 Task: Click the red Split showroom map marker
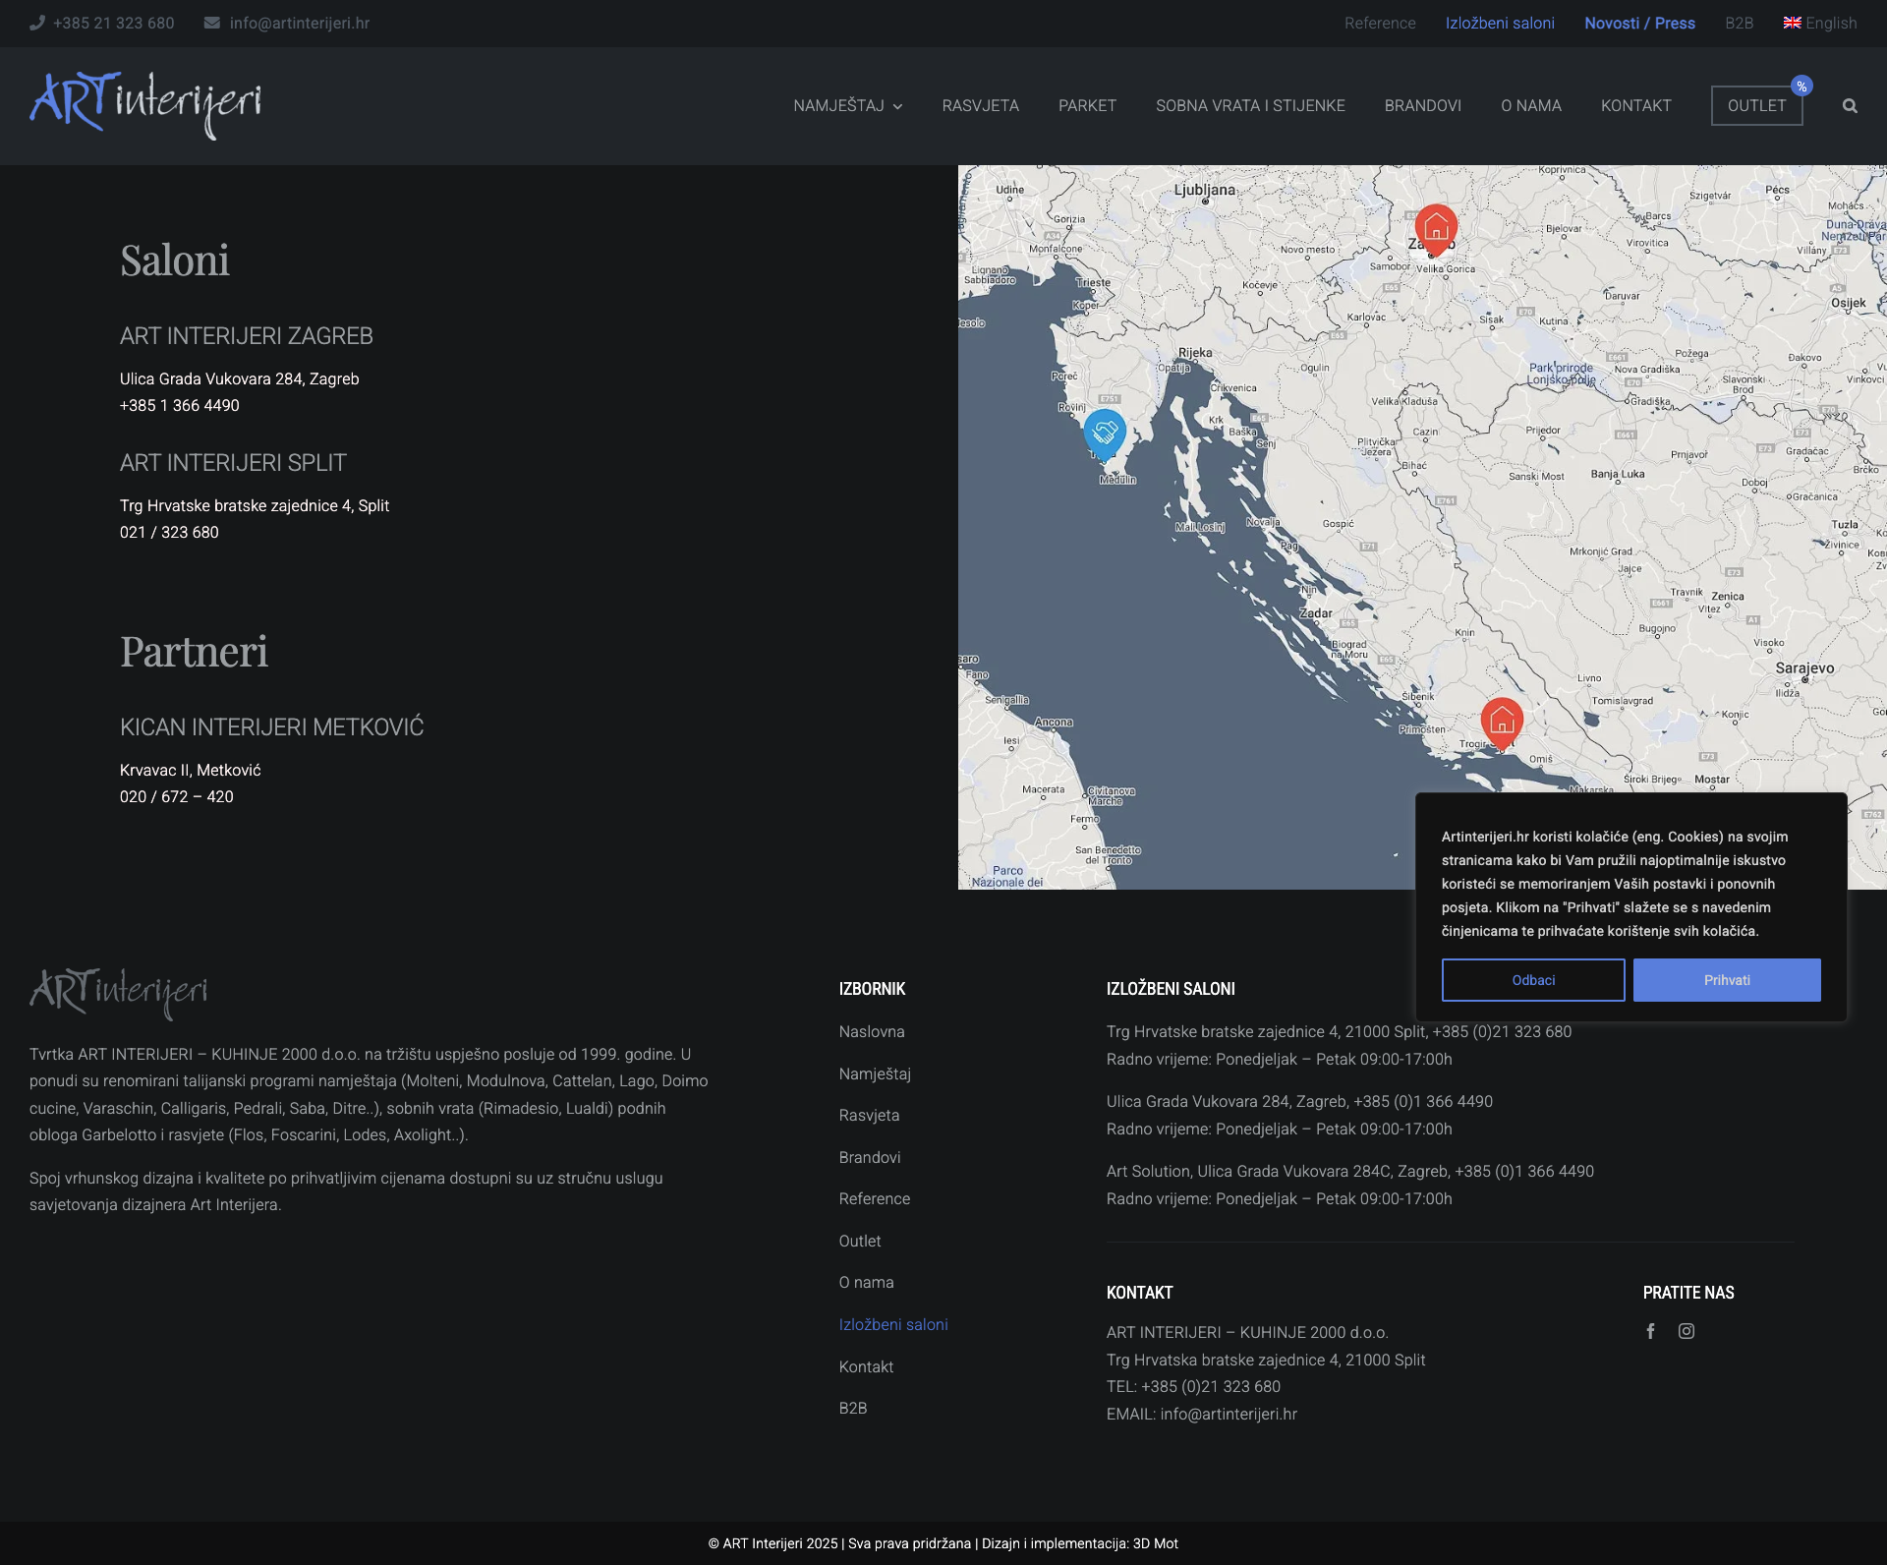[x=1502, y=722]
